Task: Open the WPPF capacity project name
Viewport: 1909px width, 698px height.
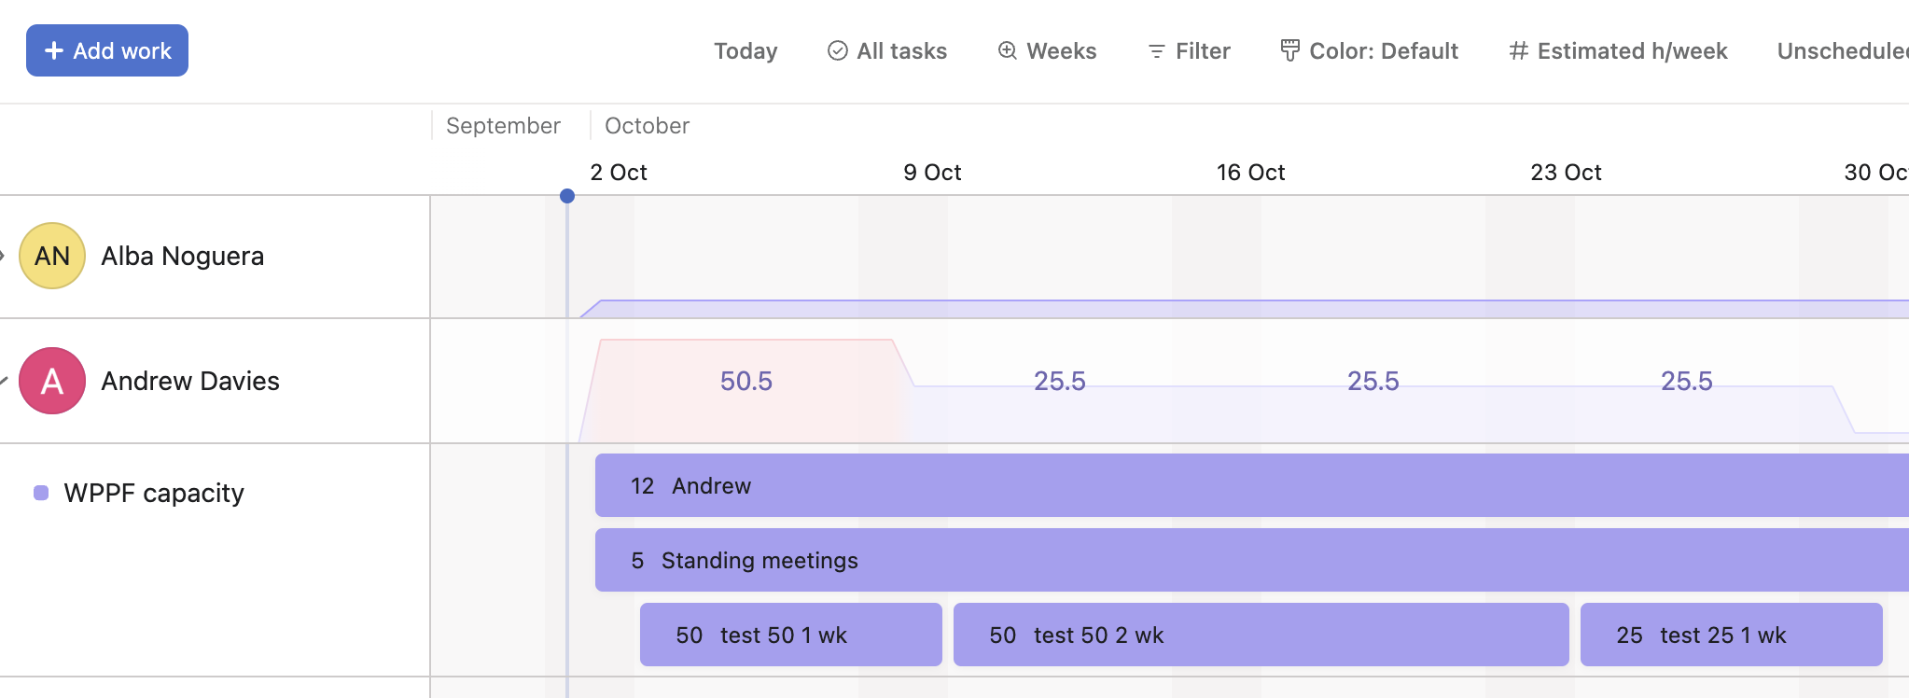Action: pyautogui.click(x=154, y=493)
